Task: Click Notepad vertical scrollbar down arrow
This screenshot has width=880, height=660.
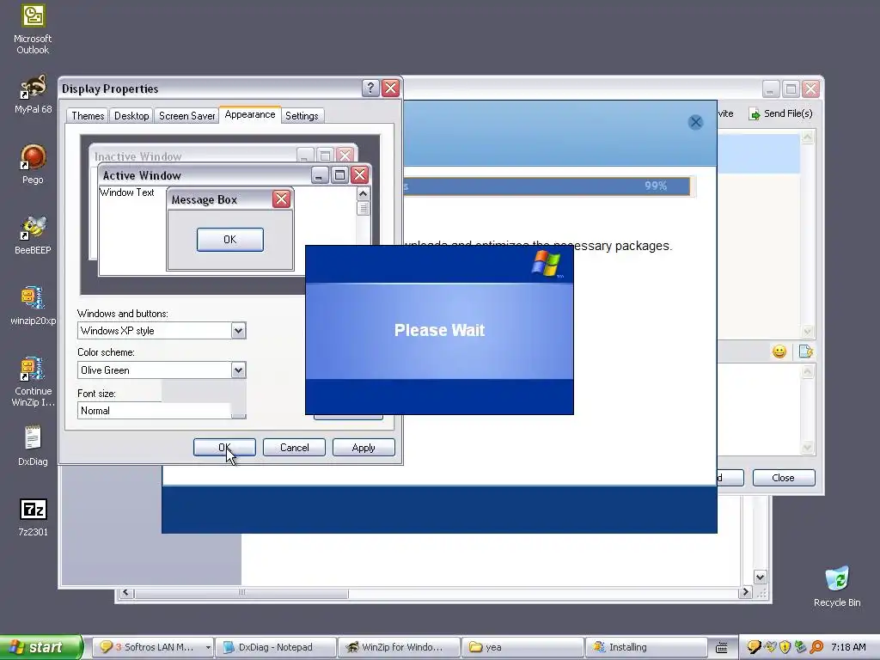Action: [x=760, y=577]
